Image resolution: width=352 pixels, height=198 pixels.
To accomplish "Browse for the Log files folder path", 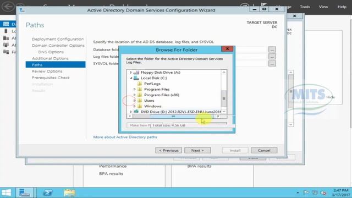I will click(272, 57).
